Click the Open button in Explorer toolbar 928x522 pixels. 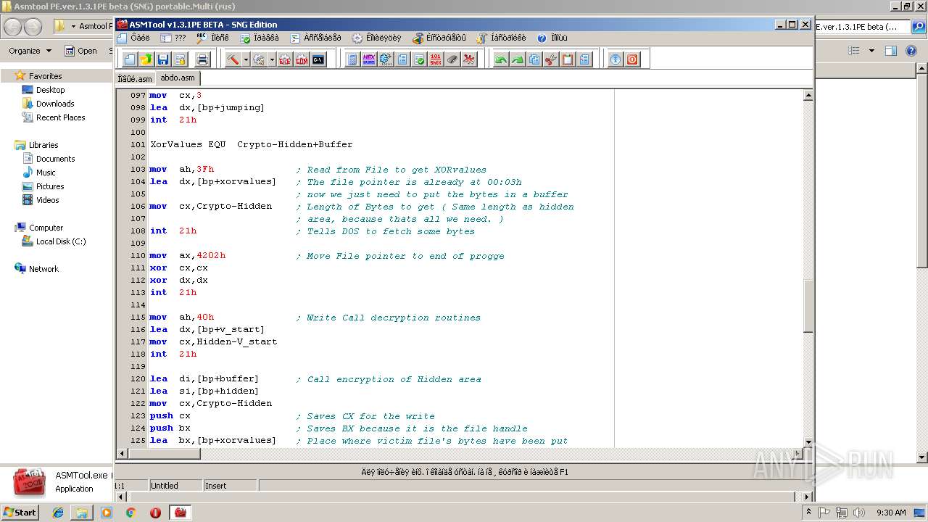(81, 51)
